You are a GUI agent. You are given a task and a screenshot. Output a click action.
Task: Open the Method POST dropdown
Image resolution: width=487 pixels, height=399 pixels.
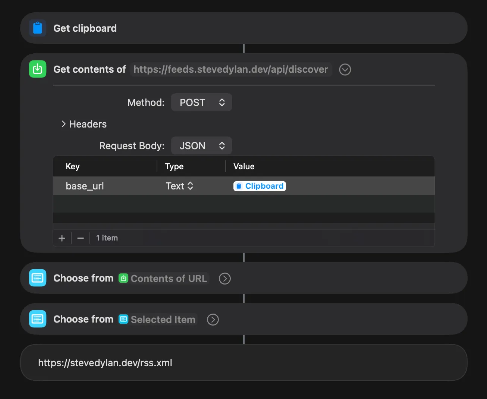[x=201, y=103]
